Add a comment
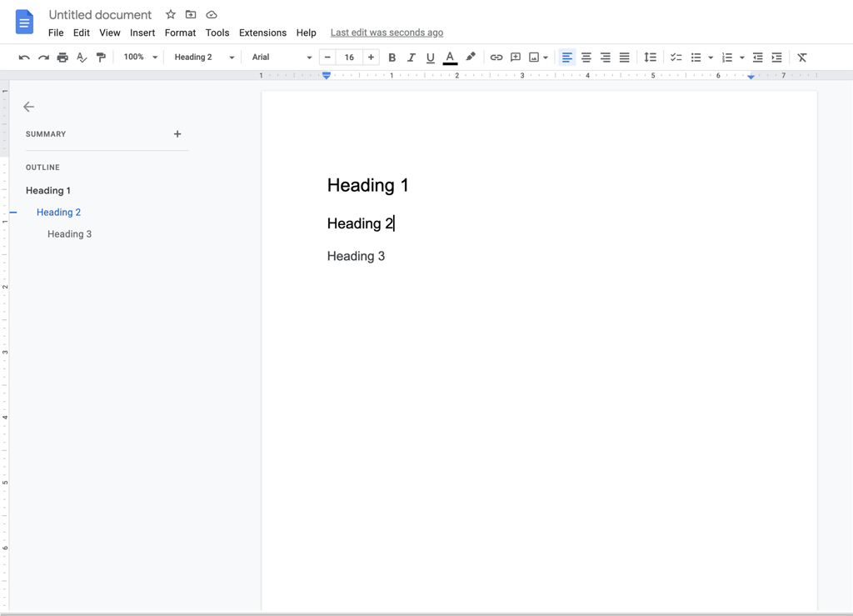Screen dimensions: 853x616 [x=515, y=57]
